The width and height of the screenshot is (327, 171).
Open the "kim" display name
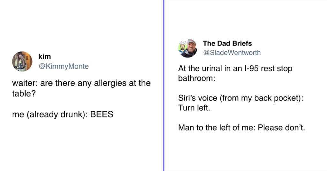tap(44, 56)
